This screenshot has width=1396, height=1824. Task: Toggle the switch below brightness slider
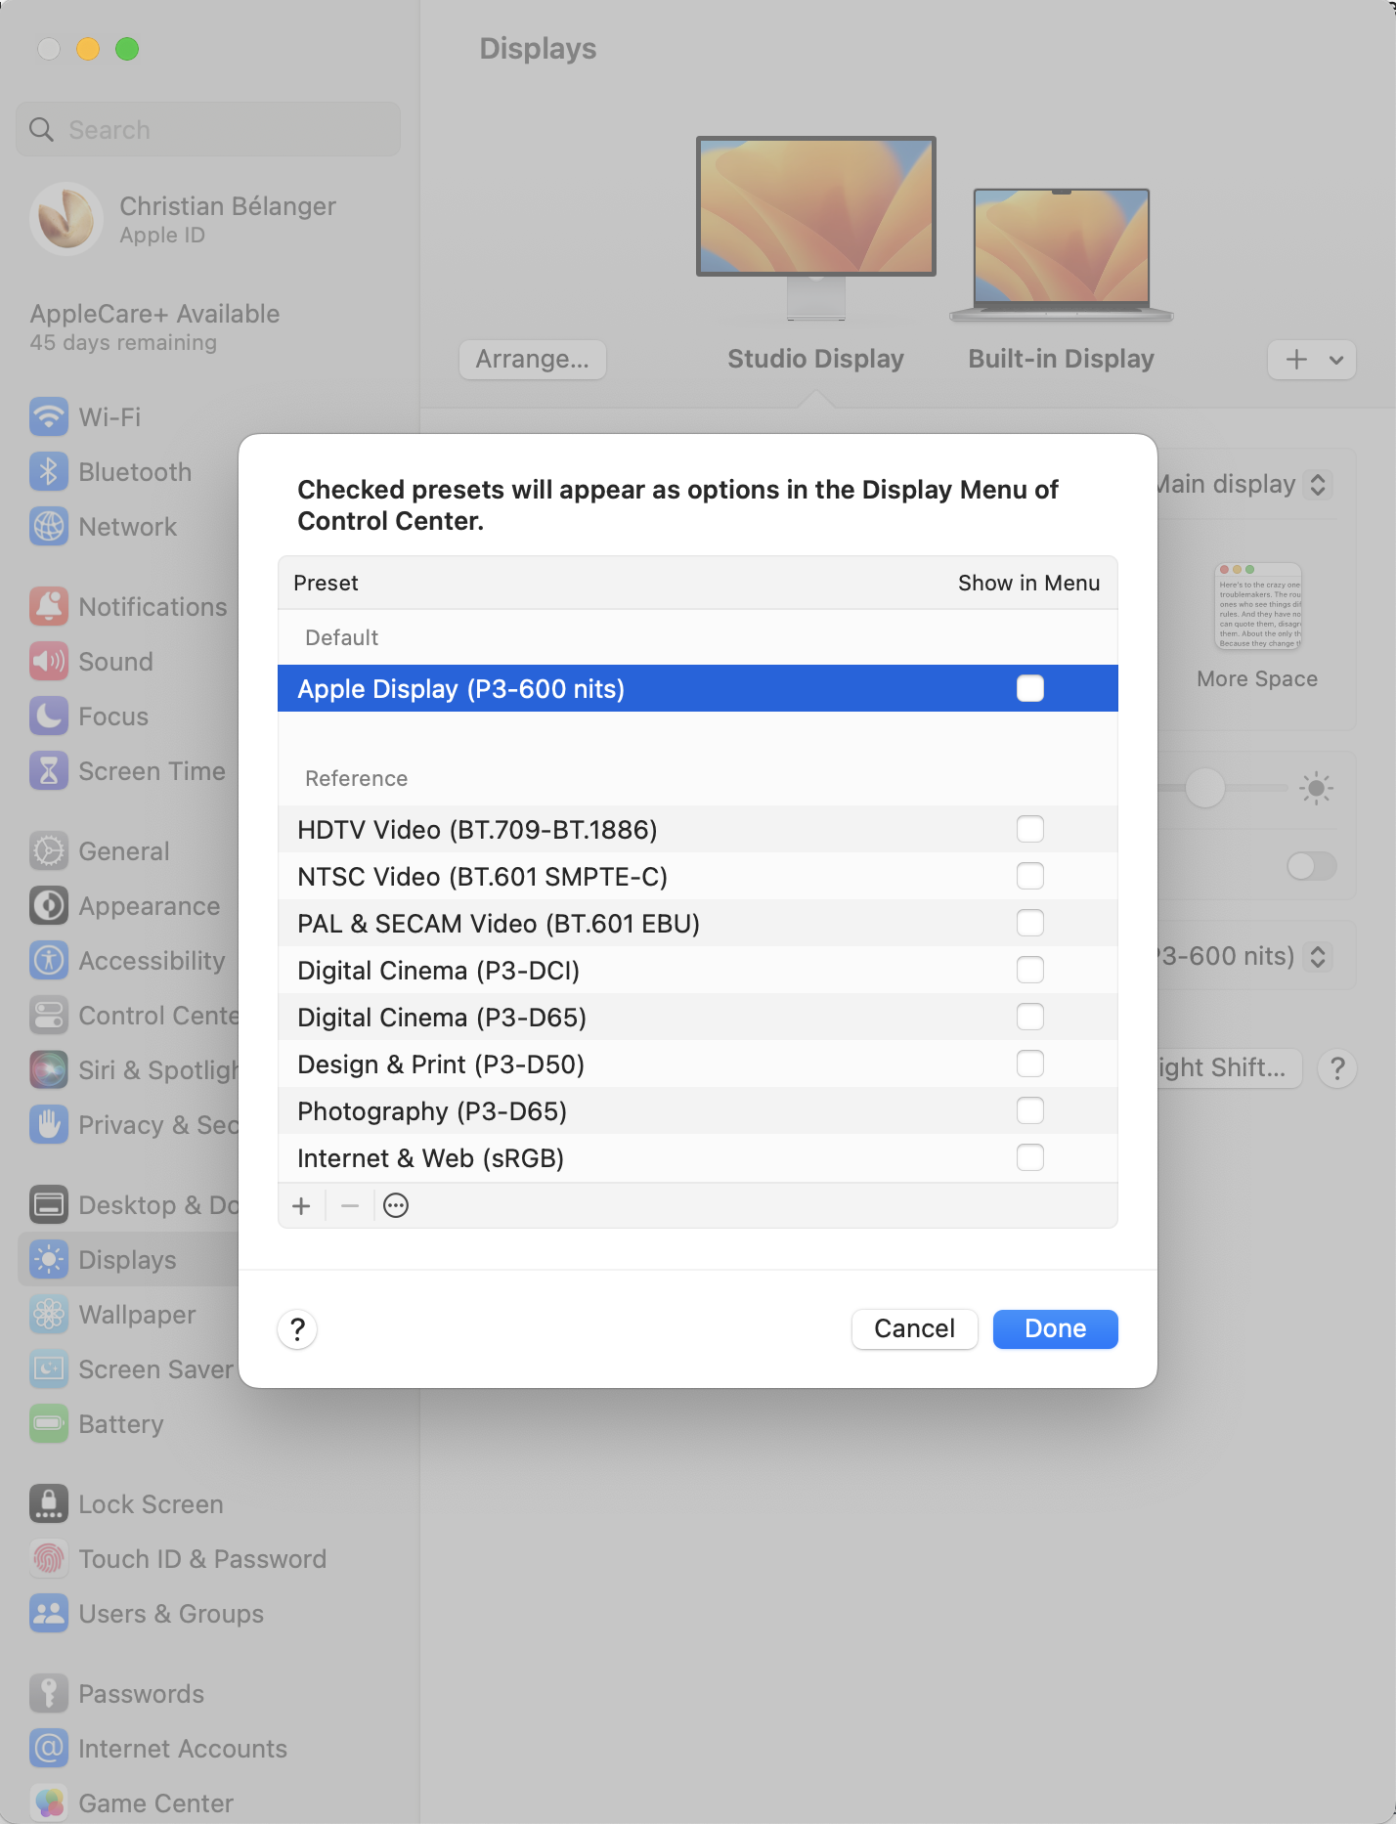(1312, 866)
